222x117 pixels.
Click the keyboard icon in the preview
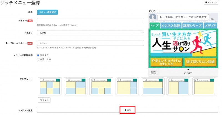pyautogui.click(x=153, y=72)
